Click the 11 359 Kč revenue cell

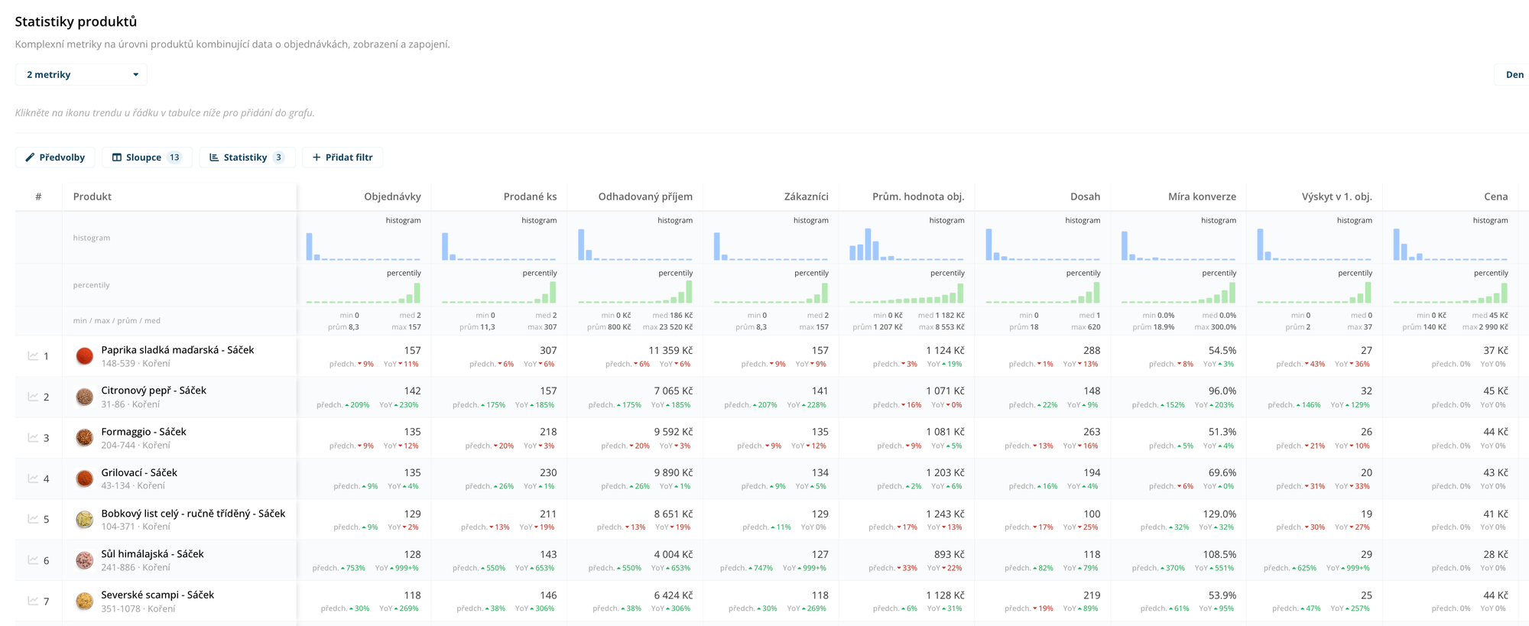point(670,350)
